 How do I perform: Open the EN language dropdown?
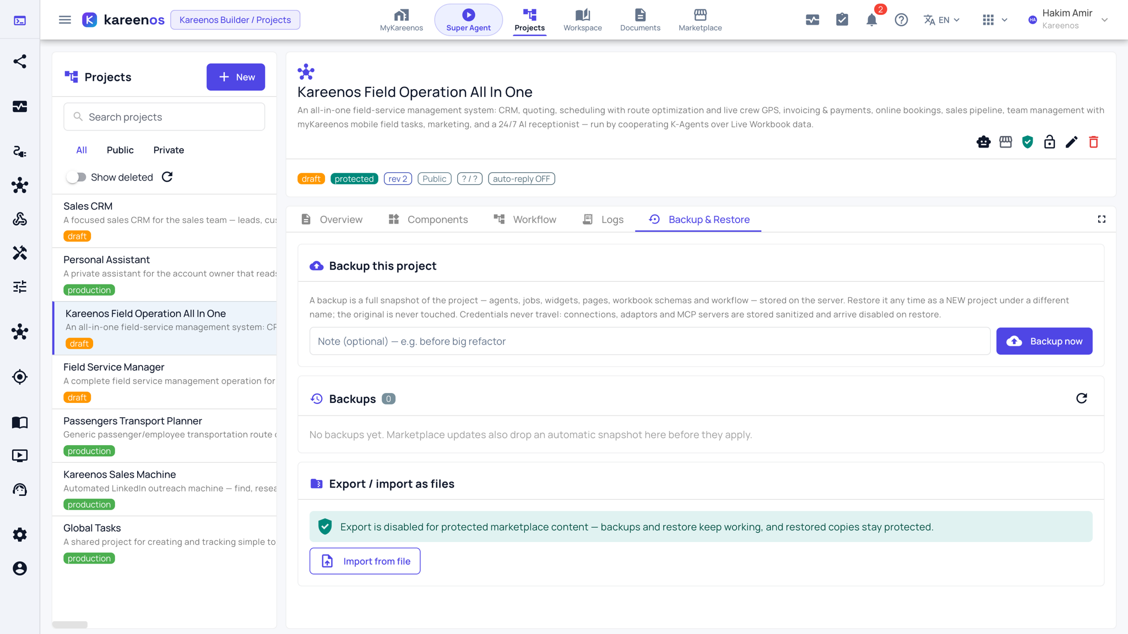pos(942,20)
